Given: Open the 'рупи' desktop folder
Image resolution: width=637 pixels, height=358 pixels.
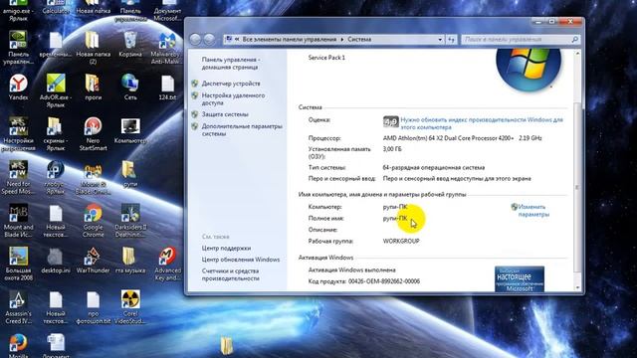Looking at the screenshot, I should click(x=130, y=174).
